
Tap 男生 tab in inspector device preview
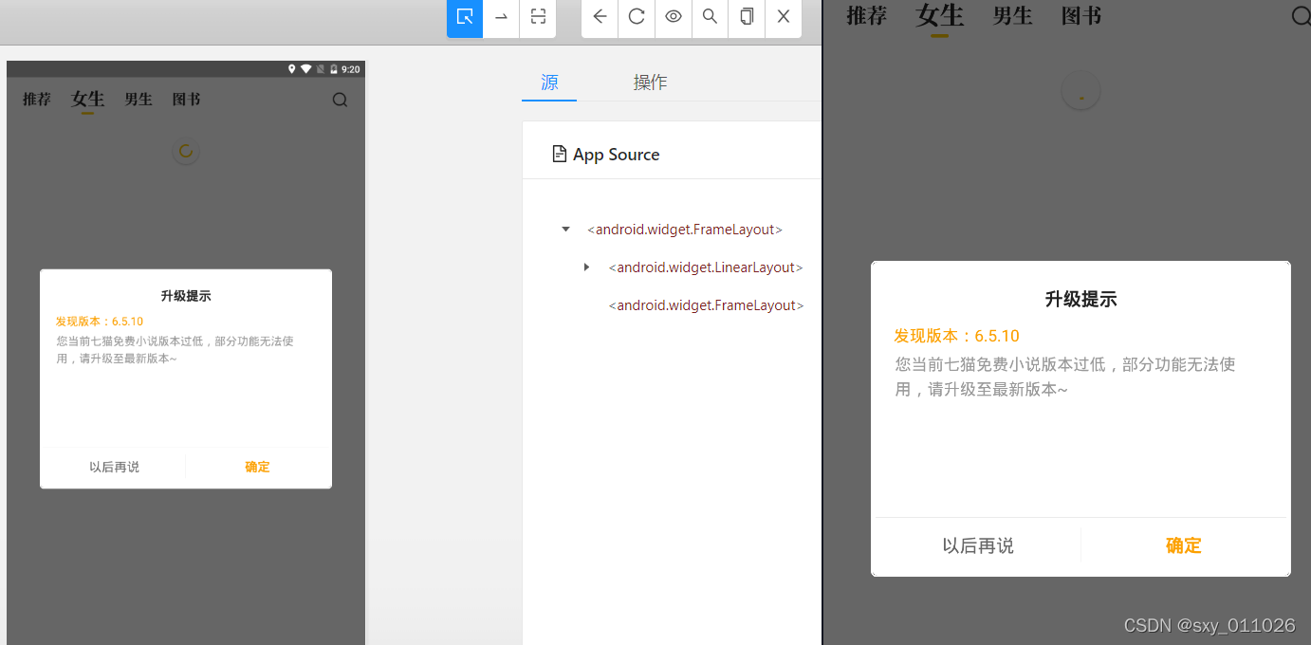pos(138,100)
